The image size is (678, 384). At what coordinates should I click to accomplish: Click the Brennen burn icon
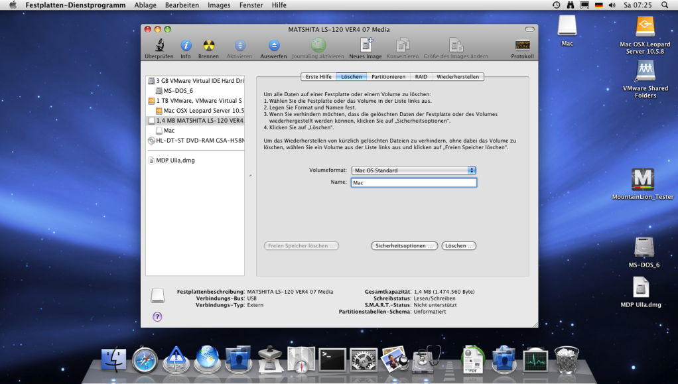click(x=209, y=45)
